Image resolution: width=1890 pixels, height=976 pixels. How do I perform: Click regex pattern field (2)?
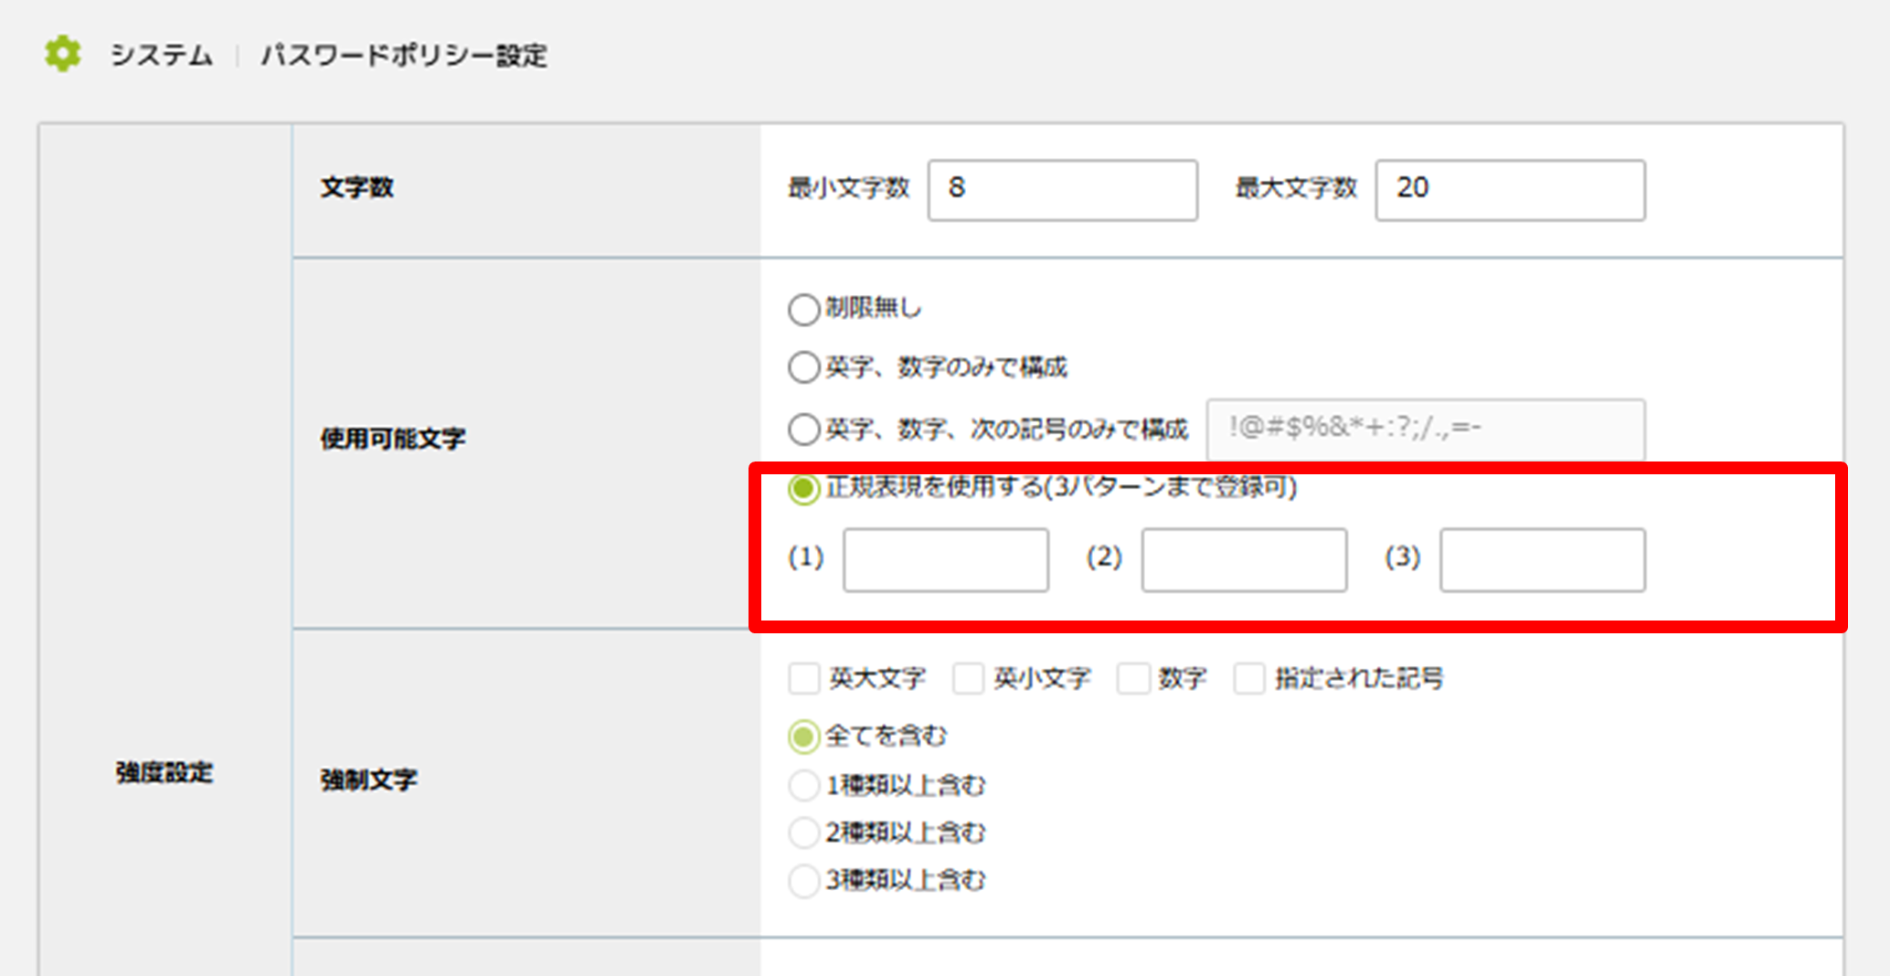[1244, 559]
